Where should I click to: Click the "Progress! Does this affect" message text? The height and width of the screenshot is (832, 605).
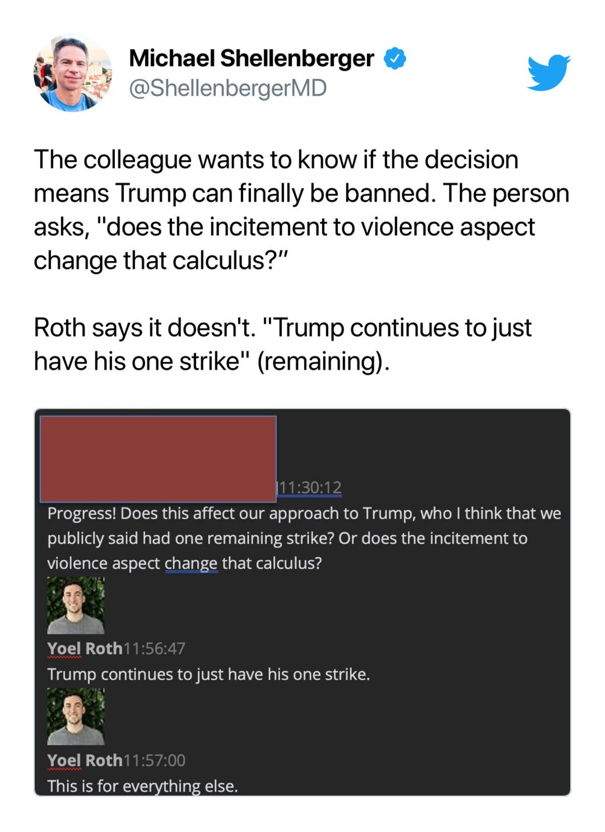tap(304, 538)
